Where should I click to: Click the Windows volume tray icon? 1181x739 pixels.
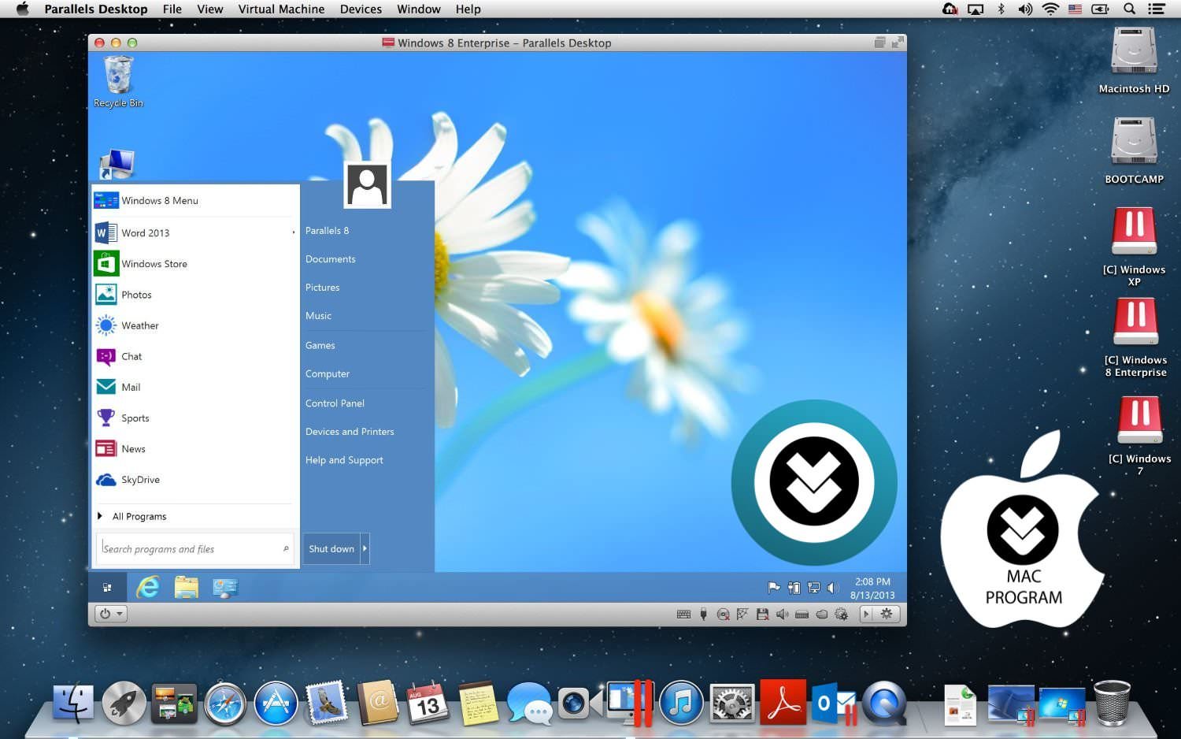pos(833,588)
